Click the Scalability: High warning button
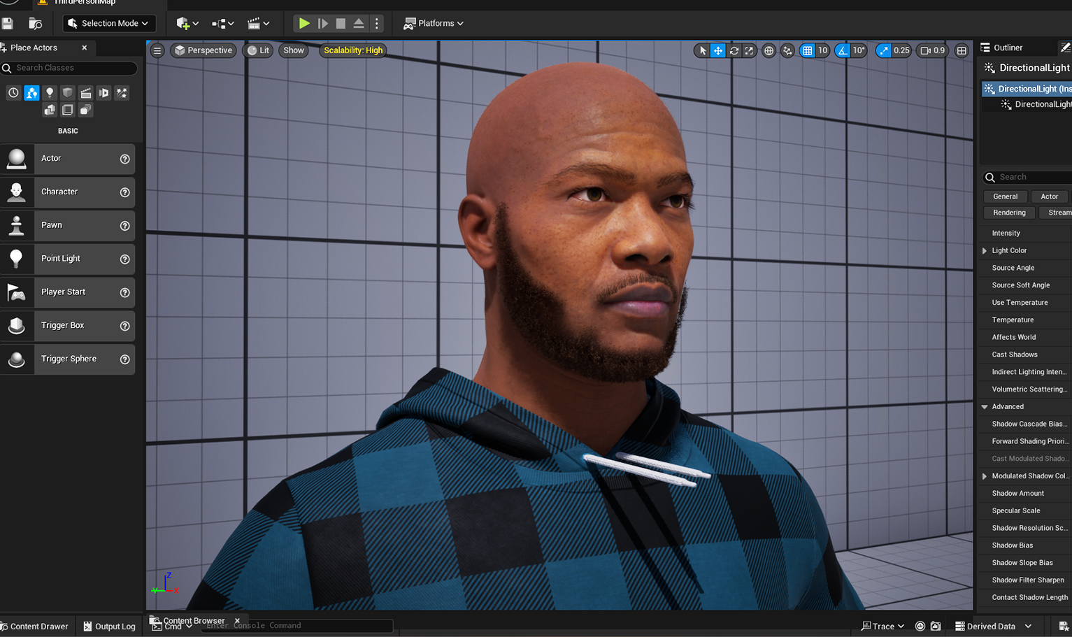 pyautogui.click(x=353, y=50)
